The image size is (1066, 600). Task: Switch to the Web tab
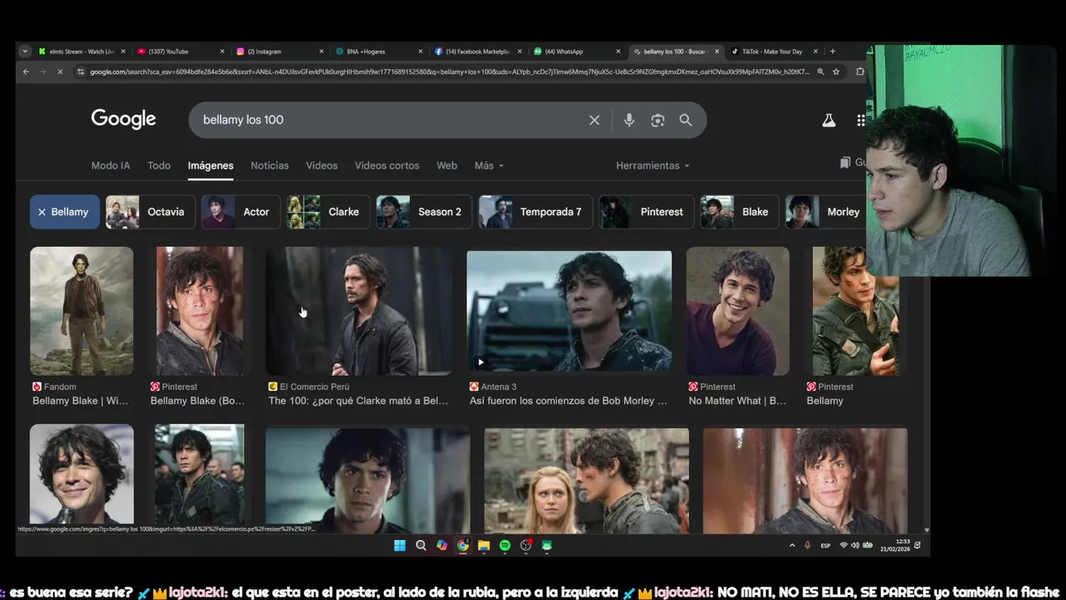(x=447, y=166)
